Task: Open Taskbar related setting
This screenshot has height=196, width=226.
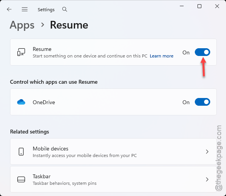Action: pyautogui.click(x=113, y=179)
